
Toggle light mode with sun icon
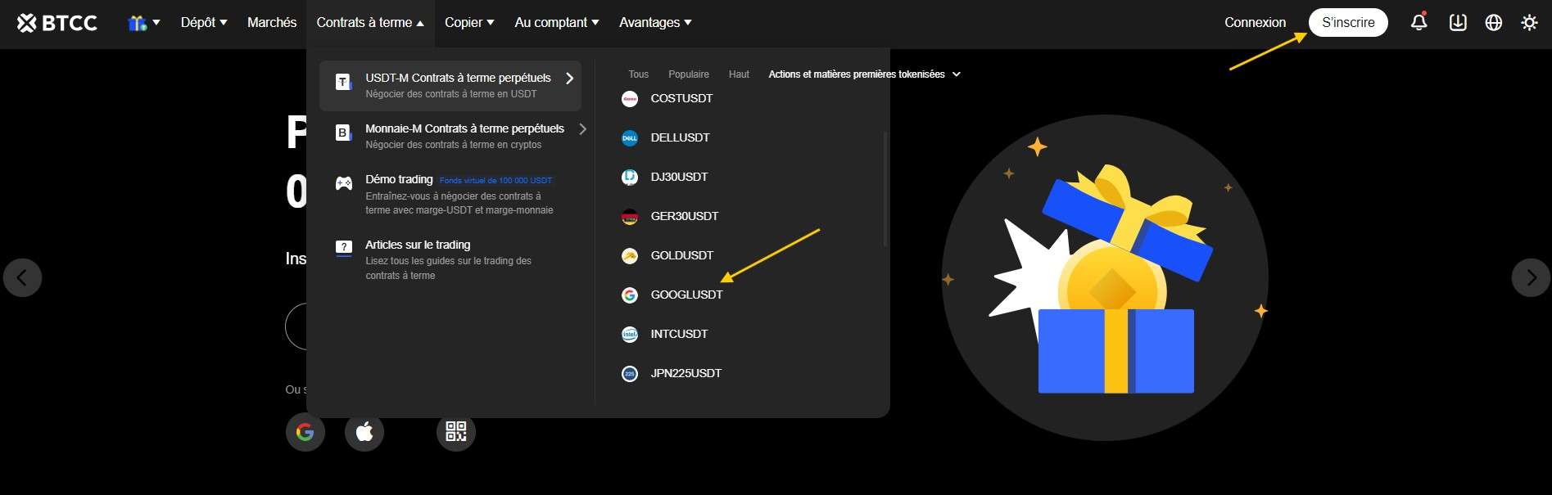tap(1529, 22)
